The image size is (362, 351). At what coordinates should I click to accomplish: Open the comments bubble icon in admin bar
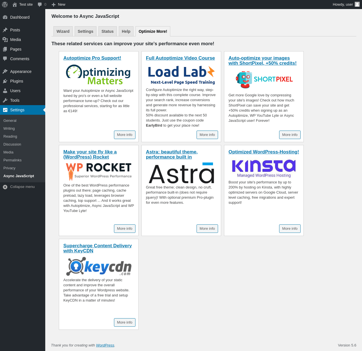click(40, 5)
